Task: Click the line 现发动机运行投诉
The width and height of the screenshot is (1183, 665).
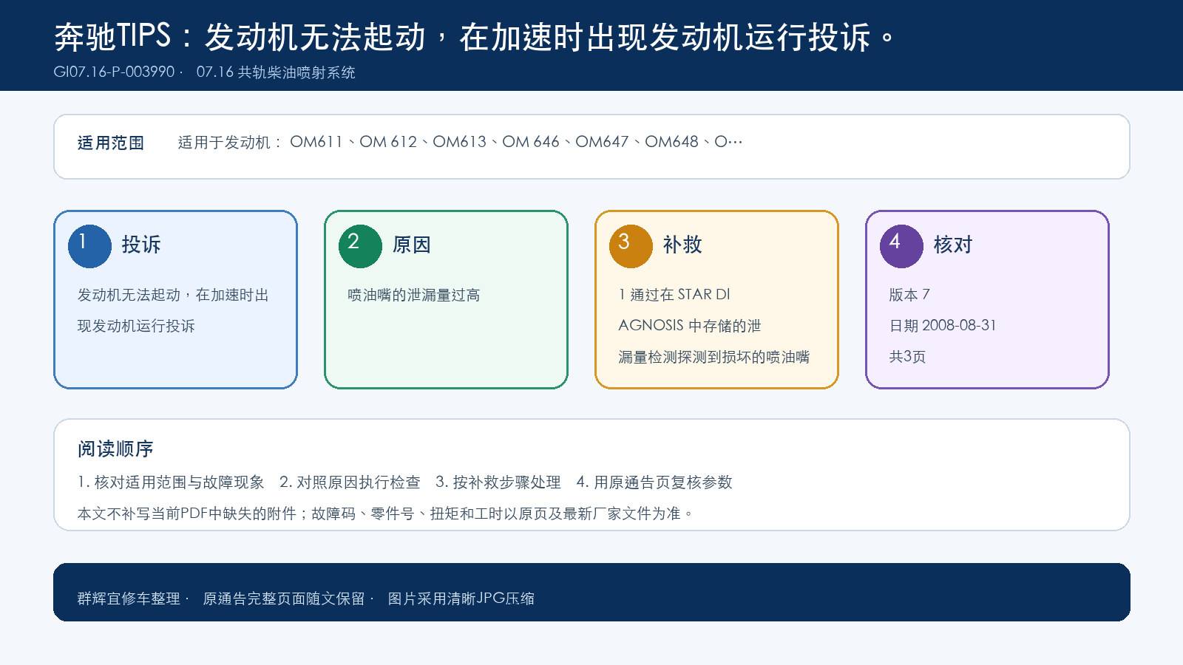Action: tap(136, 326)
